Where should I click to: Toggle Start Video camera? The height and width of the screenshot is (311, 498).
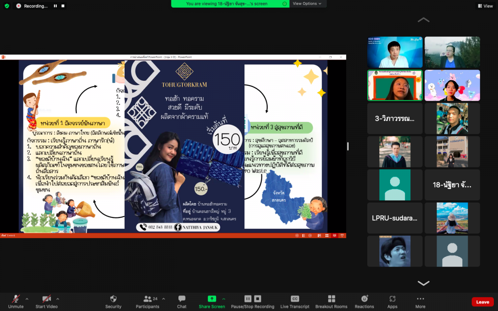click(x=46, y=299)
